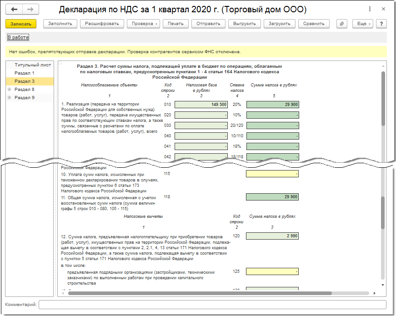The width and height of the screenshot is (396, 316).
Task: Click line 115 yellow tax amount field
Action: point(272,174)
